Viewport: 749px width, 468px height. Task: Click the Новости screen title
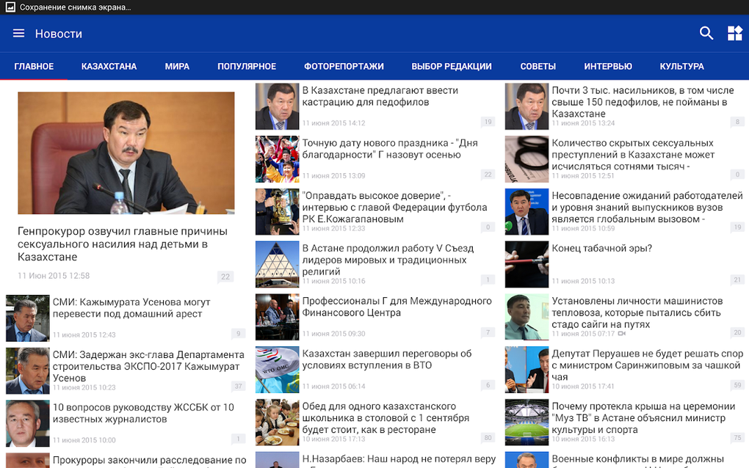(59, 34)
